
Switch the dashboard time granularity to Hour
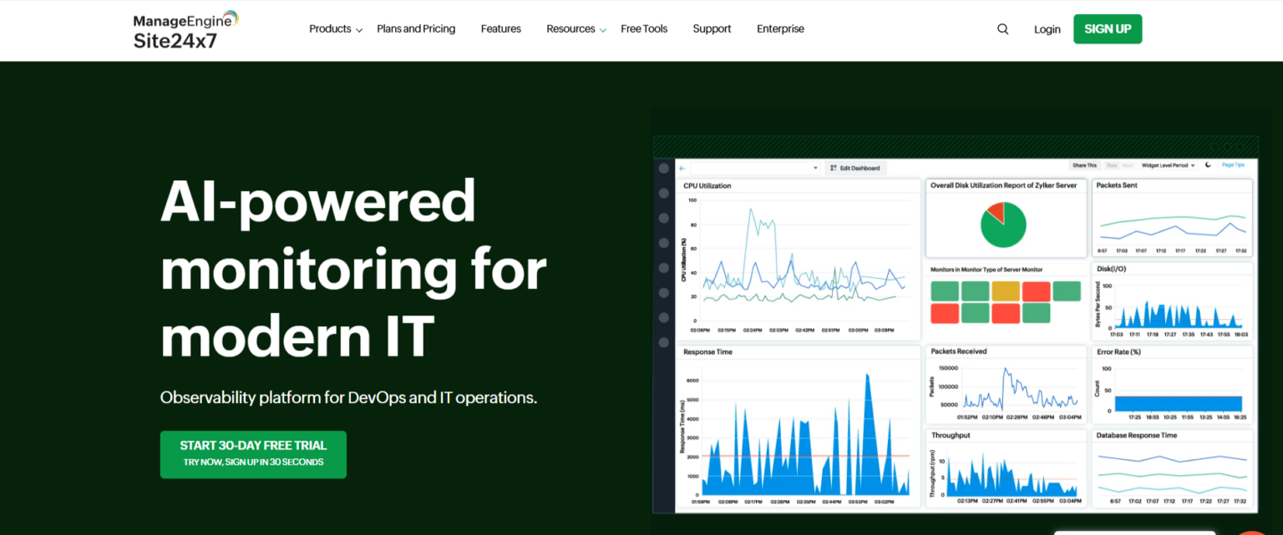point(1128,165)
